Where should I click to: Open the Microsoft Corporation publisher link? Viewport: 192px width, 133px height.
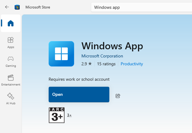pyautogui.click(x=102, y=56)
